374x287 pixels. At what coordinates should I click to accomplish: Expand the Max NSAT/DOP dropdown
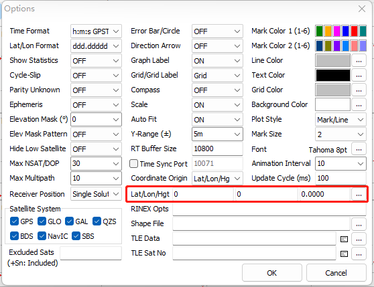point(96,163)
